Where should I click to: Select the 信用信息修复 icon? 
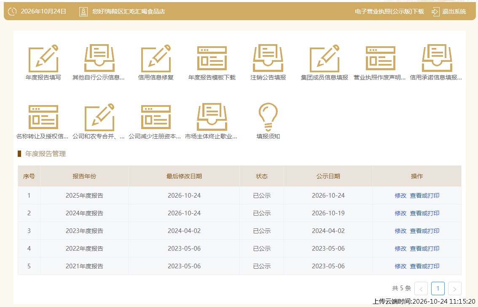pyautogui.click(x=156, y=58)
